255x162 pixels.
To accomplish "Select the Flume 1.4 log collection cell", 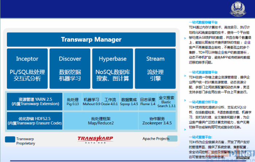I will pos(148,101).
